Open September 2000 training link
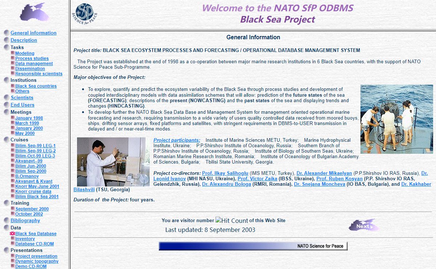The width and height of the screenshot is (436, 269). point(32,209)
